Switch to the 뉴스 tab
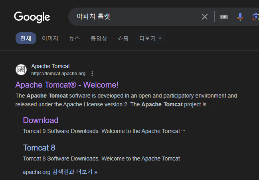The width and height of the screenshot is (259, 180). (x=74, y=38)
